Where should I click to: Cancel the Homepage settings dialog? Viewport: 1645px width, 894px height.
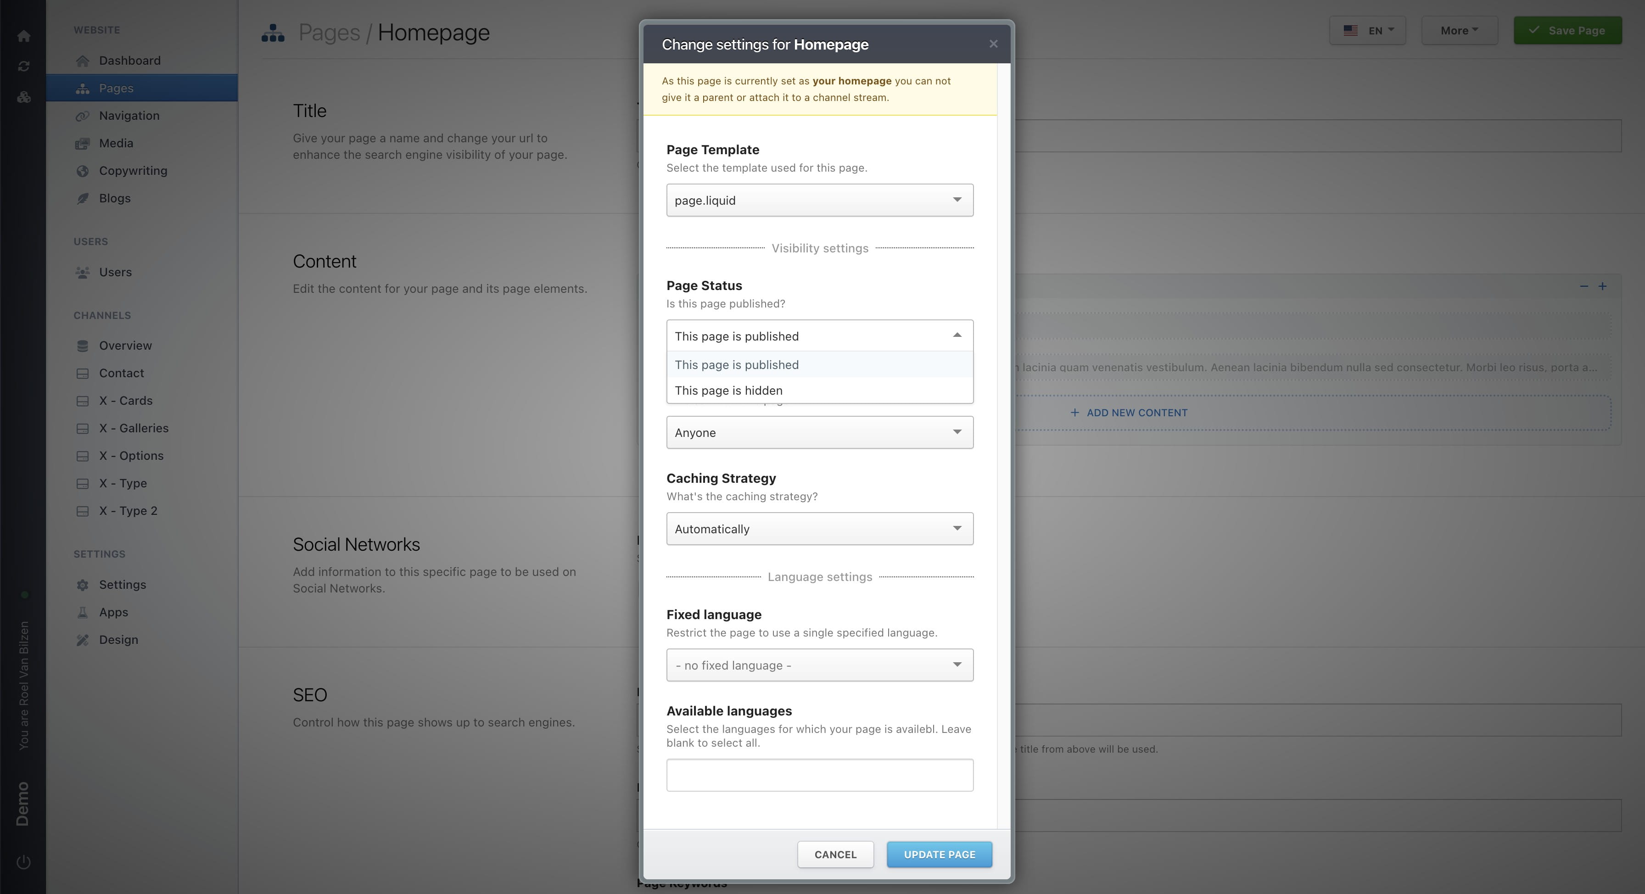[x=835, y=855]
